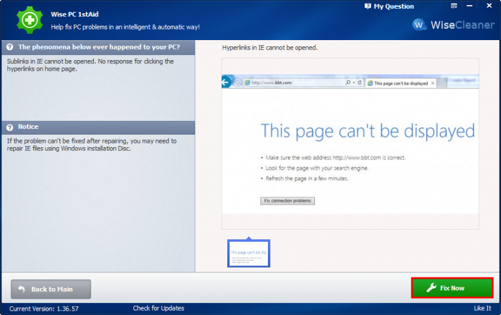This screenshot has width=501, height=315.
Task: Click the 'Sublinks in IE cannot be opened' description
Action: point(90,65)
